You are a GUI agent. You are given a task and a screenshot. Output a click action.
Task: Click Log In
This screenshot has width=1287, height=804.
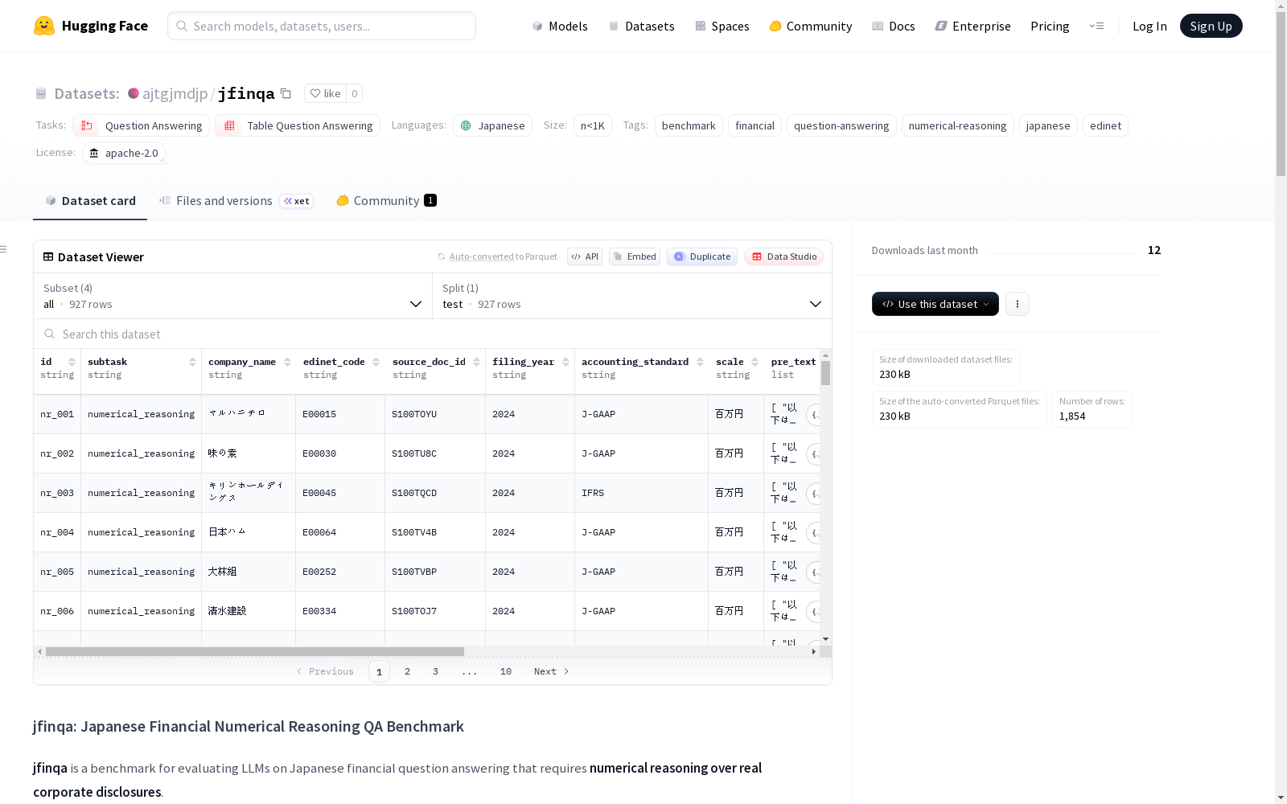(x=1149, y=26)
